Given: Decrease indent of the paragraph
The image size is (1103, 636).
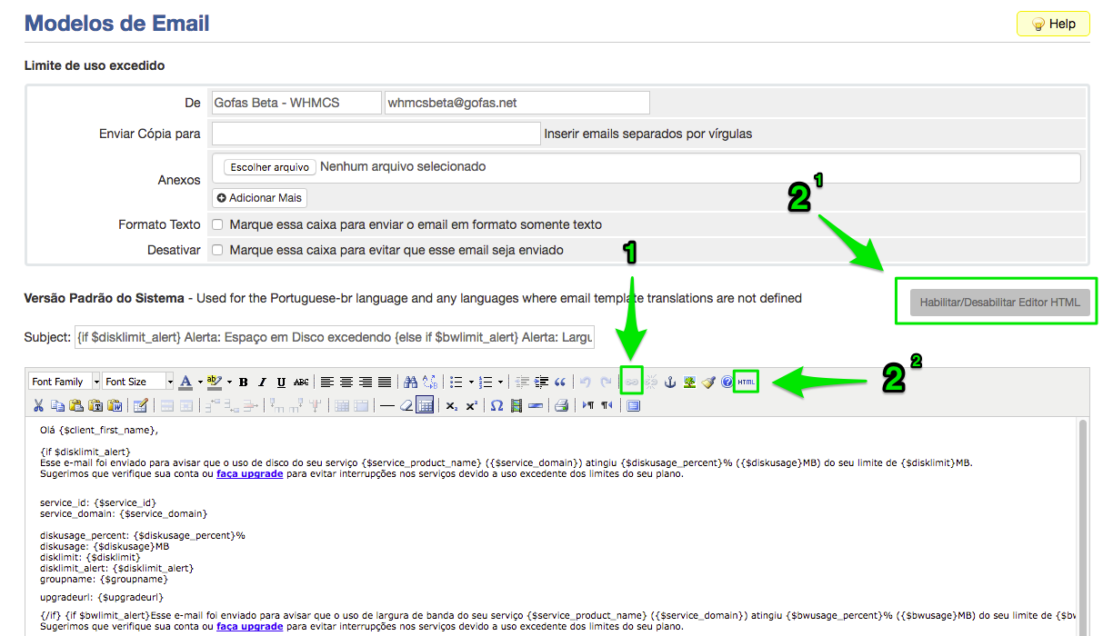Looking at the screenshot, I should pos(522,383).
